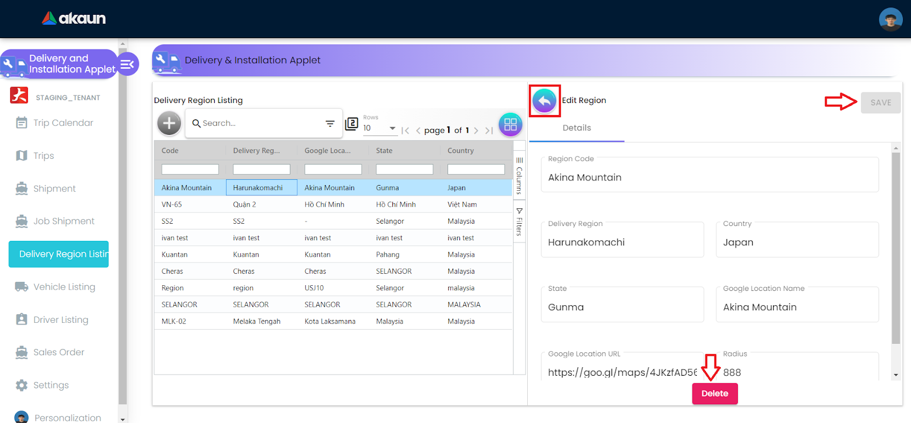Open user profile avatar in header
911x423 pixels.
click(890, 19)
